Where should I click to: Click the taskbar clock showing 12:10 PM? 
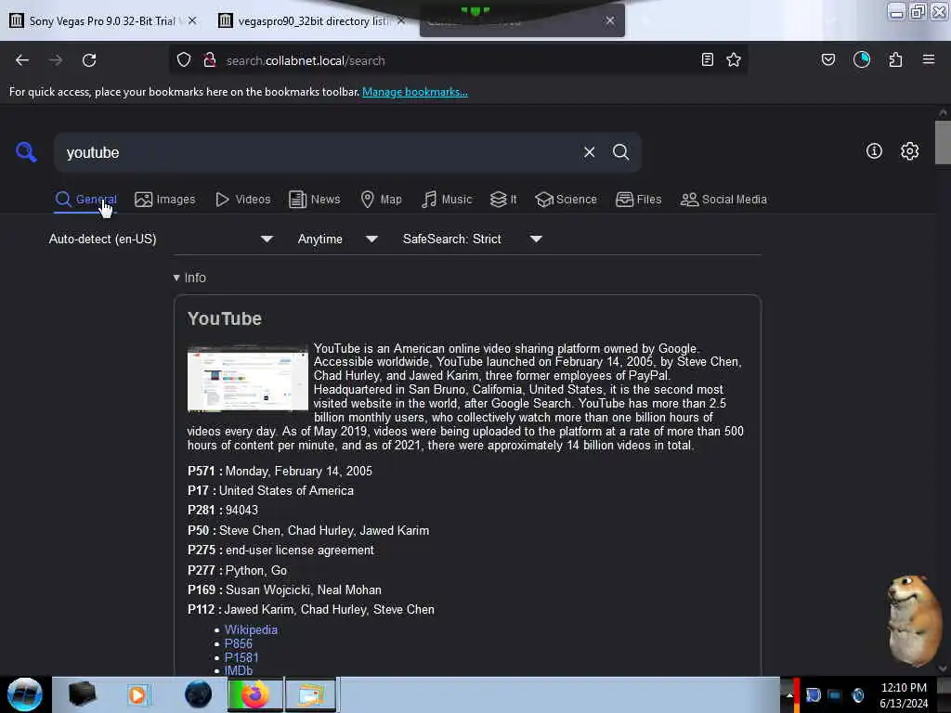tap(904, 695)
